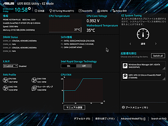Click the EZ System Tuning gauge dial

pos(143,34)
